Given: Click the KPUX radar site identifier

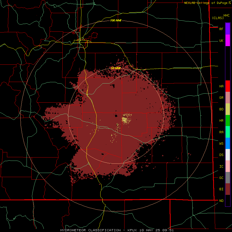Looking at the screenshot, I should pyautogui.click(x=132, y=230).
